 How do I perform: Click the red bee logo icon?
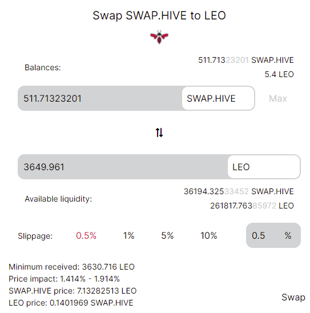pyautogui.click(x=159, y=37)
